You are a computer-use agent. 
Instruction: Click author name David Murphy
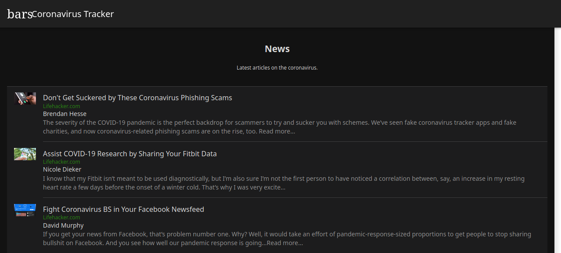coord(63,225)
